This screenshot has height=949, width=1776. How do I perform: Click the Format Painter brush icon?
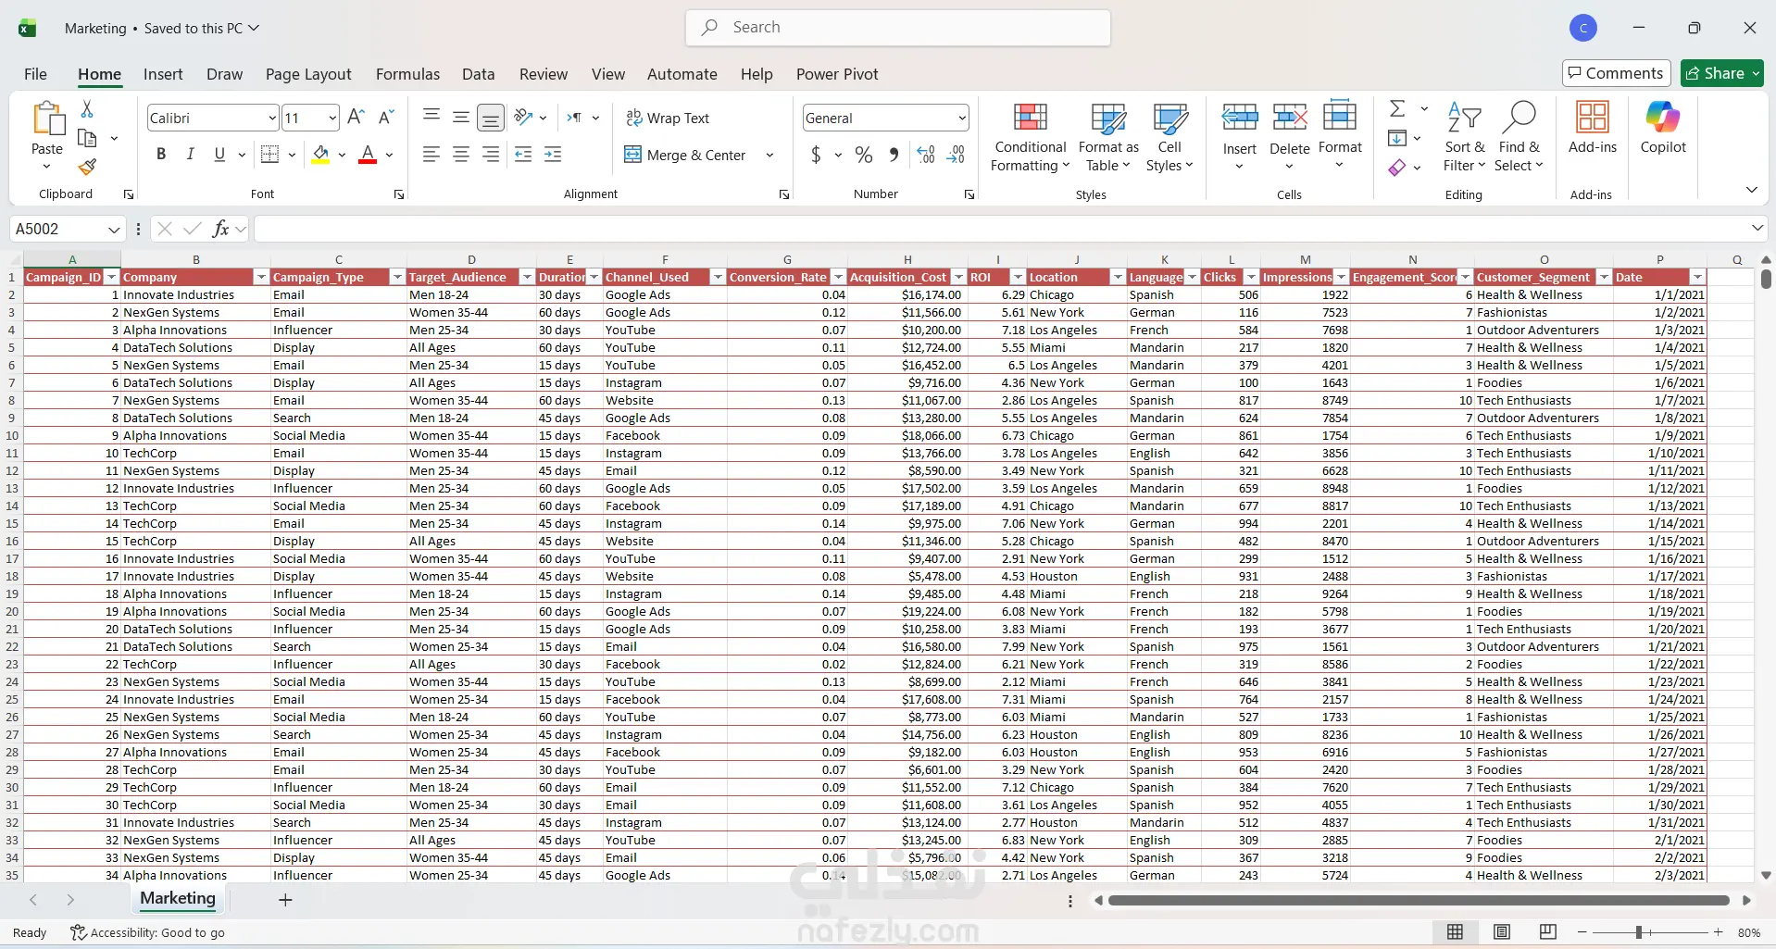[x=87, y=168]
